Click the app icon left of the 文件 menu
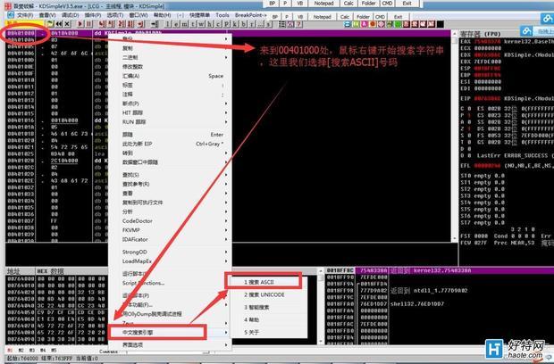The width and height of the screenshot is (554, 364). 10,15
